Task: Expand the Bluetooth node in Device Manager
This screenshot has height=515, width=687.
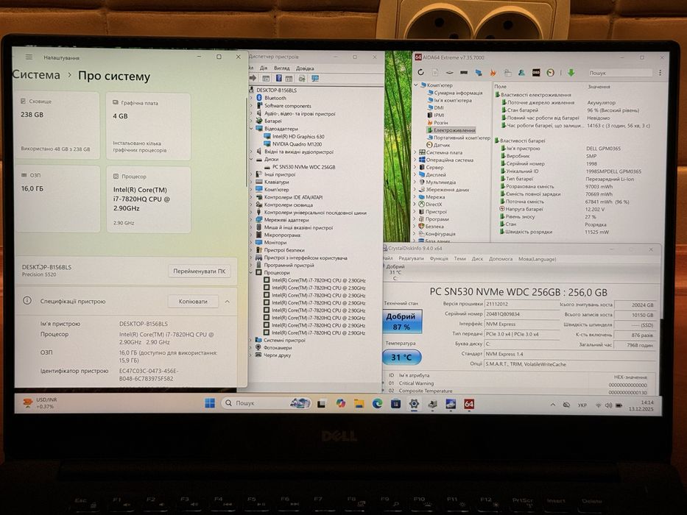Action: (252, 98)
